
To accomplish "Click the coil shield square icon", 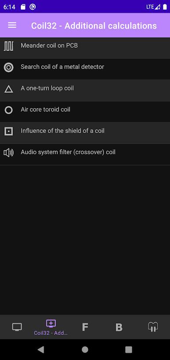I will [9, 132].
